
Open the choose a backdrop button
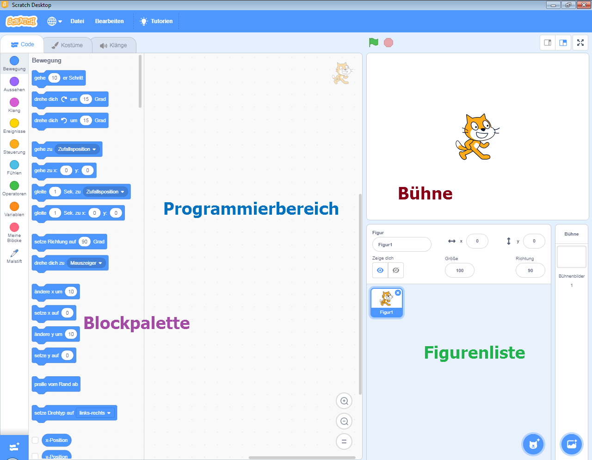click(572, 444)
